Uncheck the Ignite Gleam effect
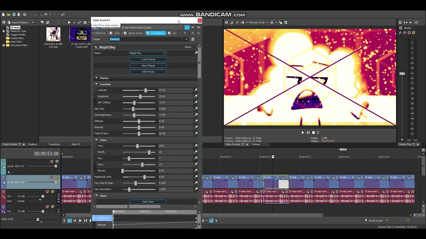 tap(125, 33)
